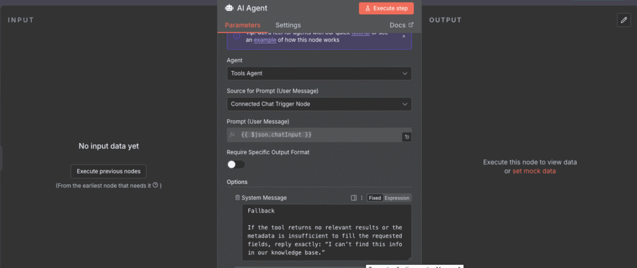Viewport: 637px width, 268px height.
Task: Open the Agent dropdown showing Tools Agent
Action: point(318,73)
